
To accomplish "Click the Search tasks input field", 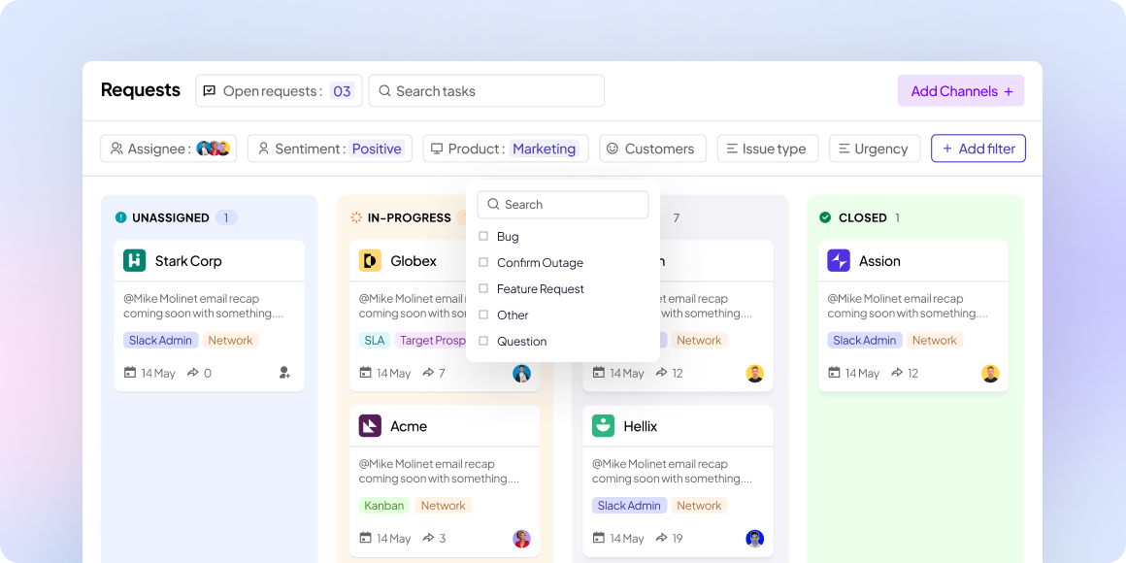I will click(487, 91).
